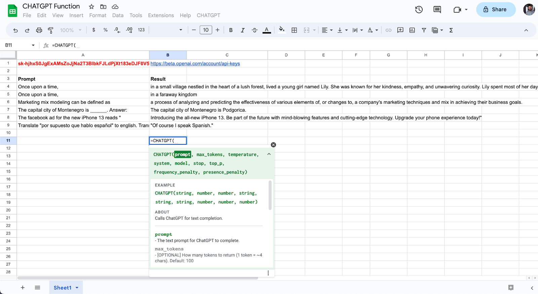The width and height of the screenshot is (538, 294).
Task: Open the fill color picker
Action: pyautogui.click(x=282, y=30)
